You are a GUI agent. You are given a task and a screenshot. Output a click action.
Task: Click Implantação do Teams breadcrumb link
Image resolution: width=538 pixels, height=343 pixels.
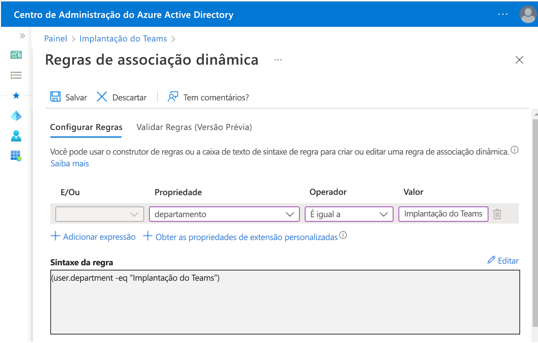[123, 39]
